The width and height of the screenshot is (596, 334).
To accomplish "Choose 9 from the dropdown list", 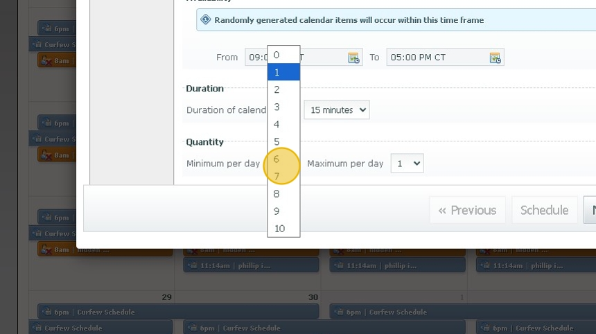I will click(x=283, y=211).
